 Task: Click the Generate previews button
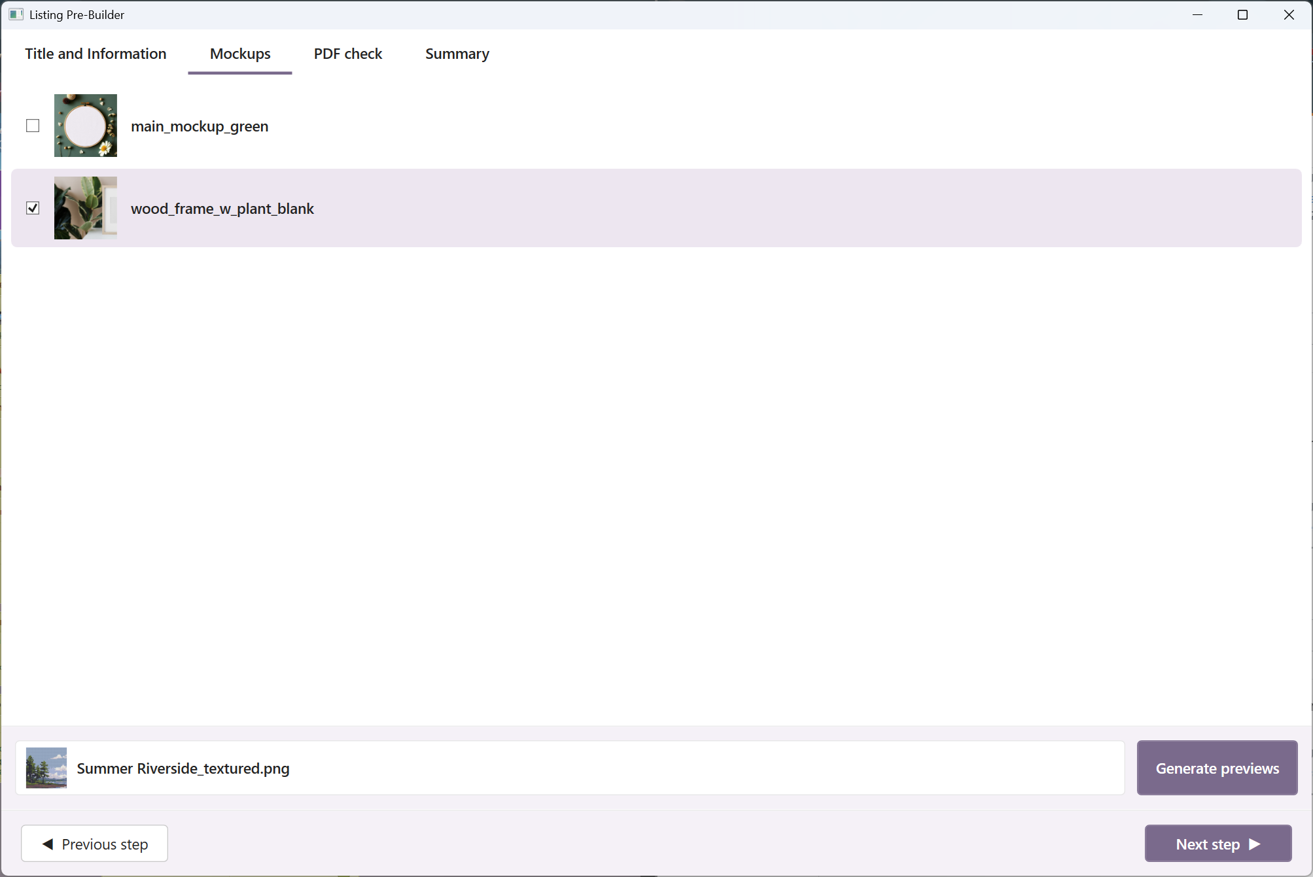(x=1217, y=768)
